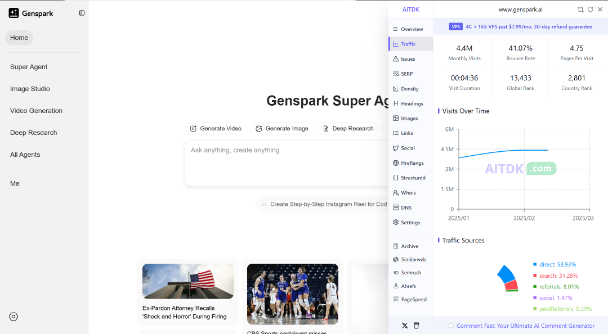Open the Density tab
This screenshot has width=608, height=334.
410,89
